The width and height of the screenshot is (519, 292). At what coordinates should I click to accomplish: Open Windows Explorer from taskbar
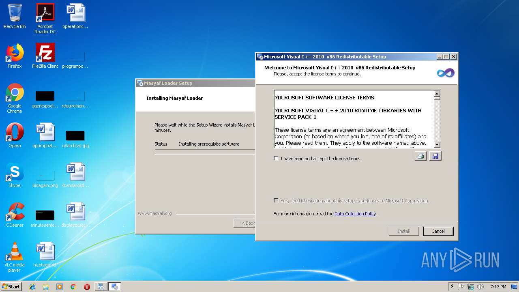(x=46, y=287)
